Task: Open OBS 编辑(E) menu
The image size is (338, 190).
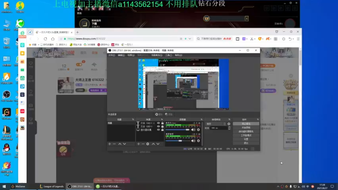Action: pyautogui.click(x=121, y=55)
